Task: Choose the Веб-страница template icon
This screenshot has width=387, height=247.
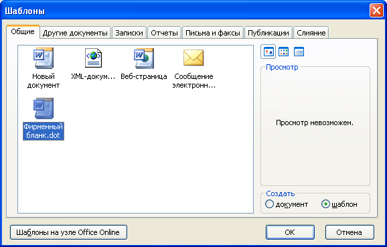Action: (144, 58)
